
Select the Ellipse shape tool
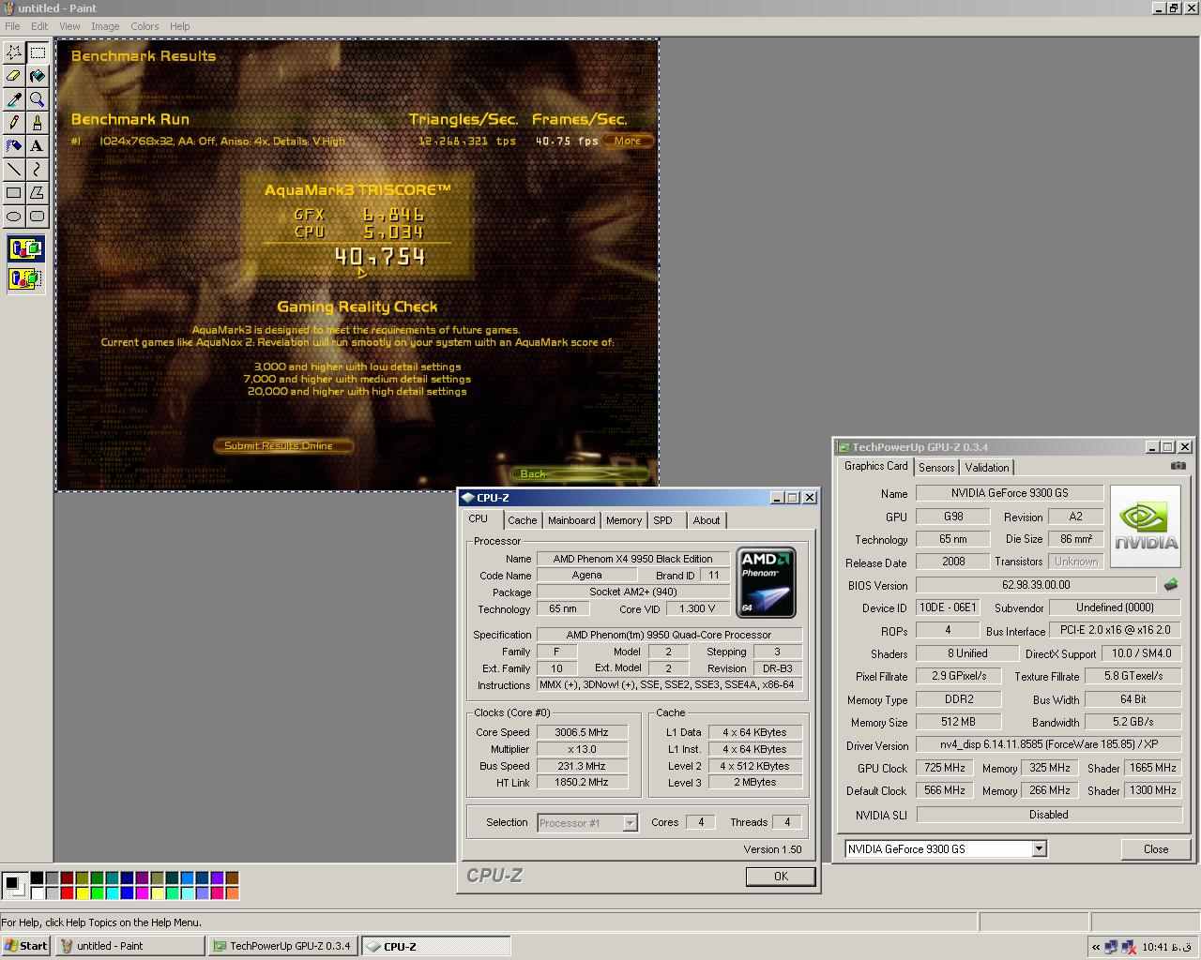point(14,217)
